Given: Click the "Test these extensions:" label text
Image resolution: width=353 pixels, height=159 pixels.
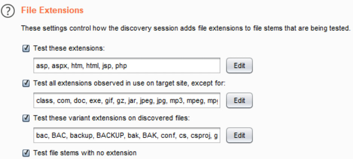Looking at the screenshot, I should click(69, 48).
